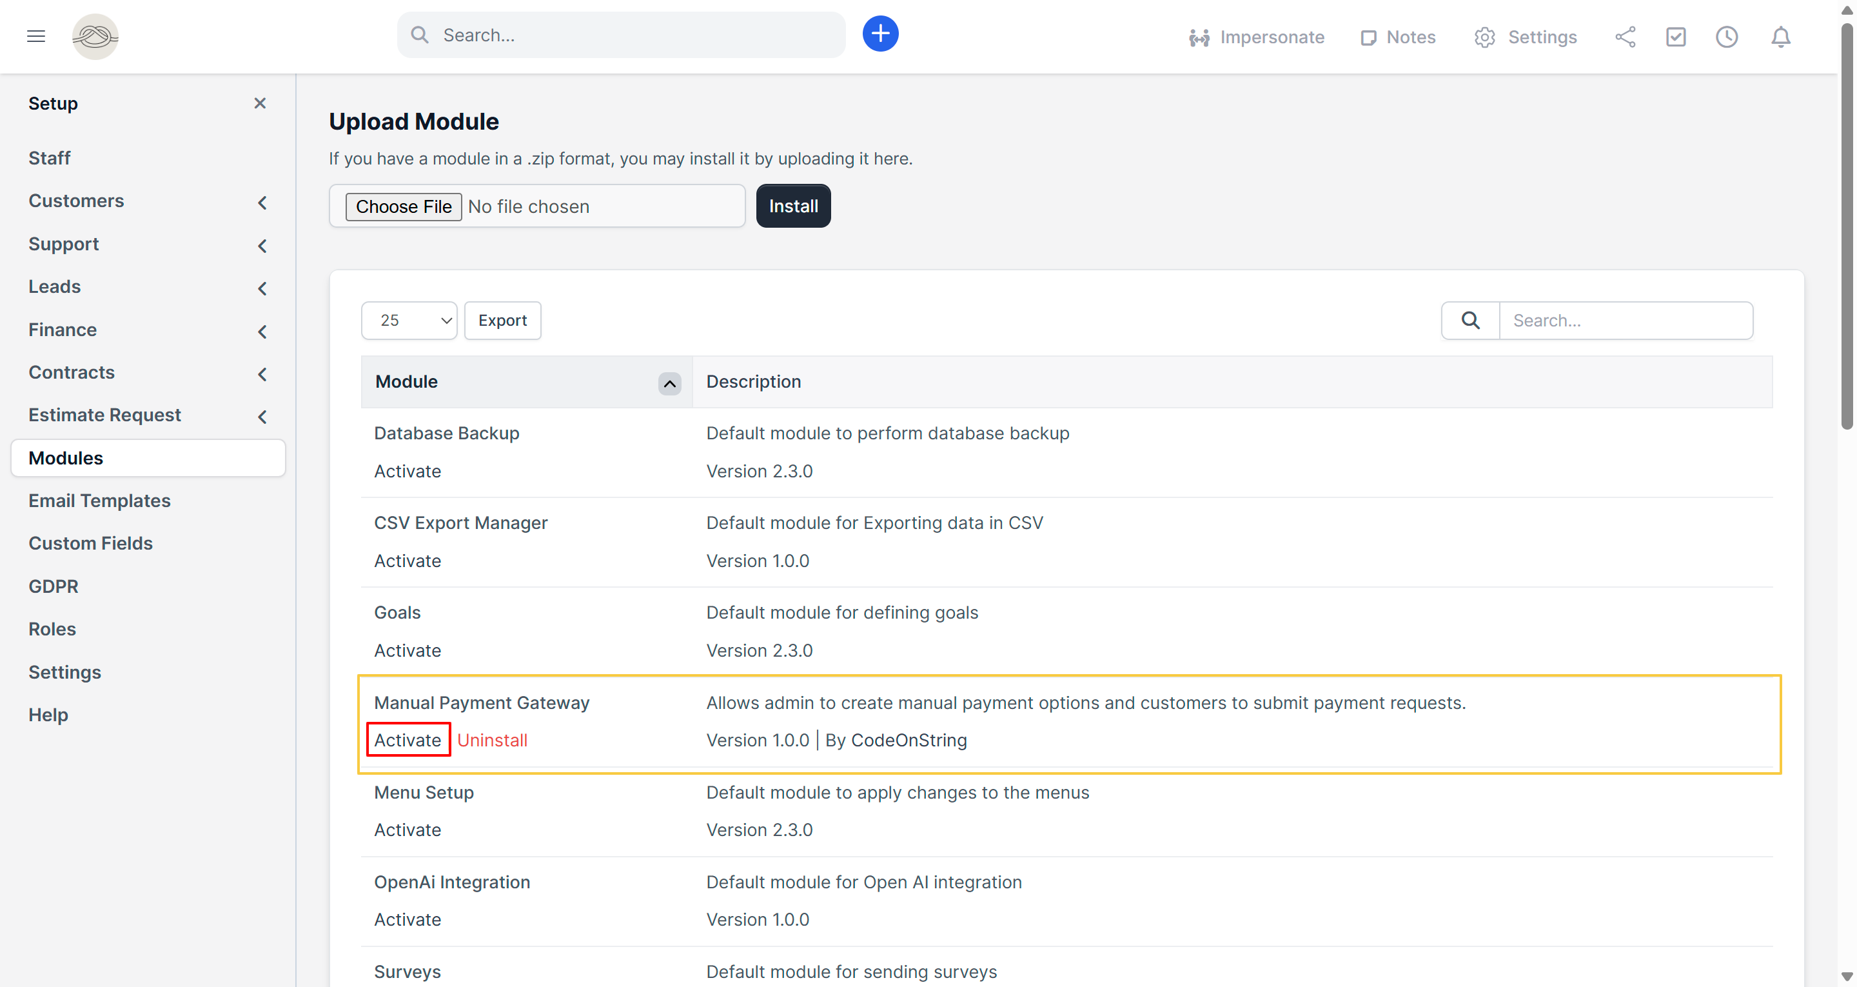The width and height of the screenshot is (1857, 987).
Task: Open Staff in the Setup sidebar
Action: [49, 158]
